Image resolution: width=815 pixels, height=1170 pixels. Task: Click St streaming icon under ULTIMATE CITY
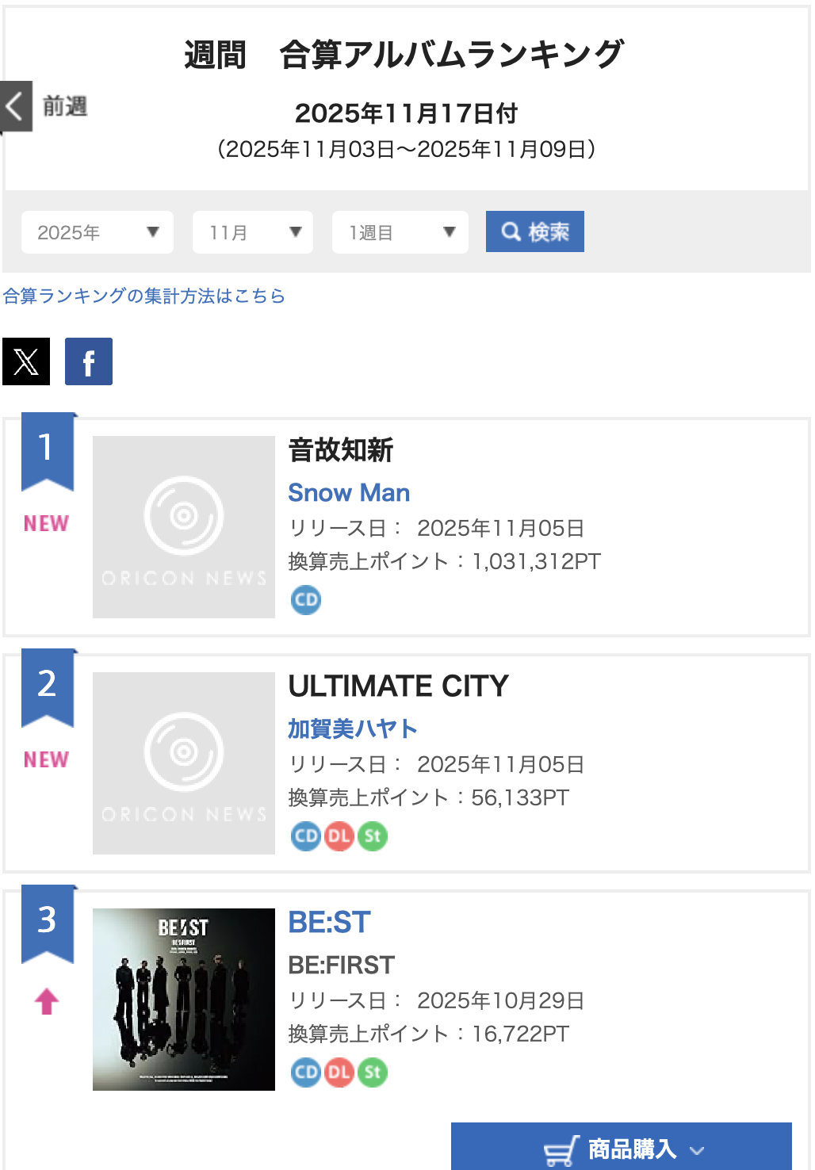point(373,836)
